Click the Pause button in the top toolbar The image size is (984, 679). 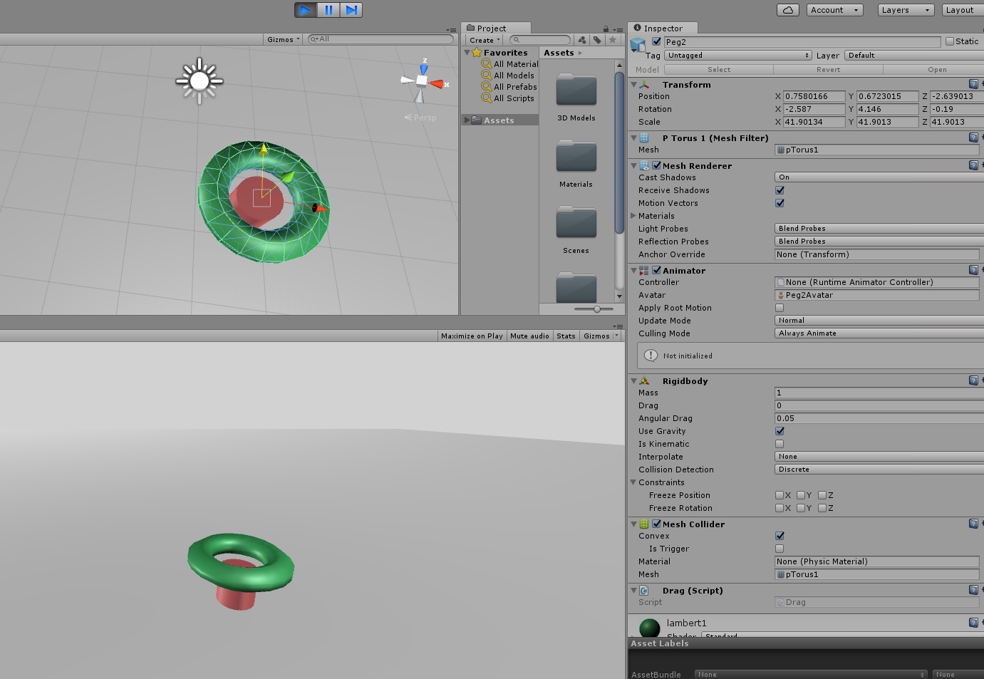[x=328, y=9]
